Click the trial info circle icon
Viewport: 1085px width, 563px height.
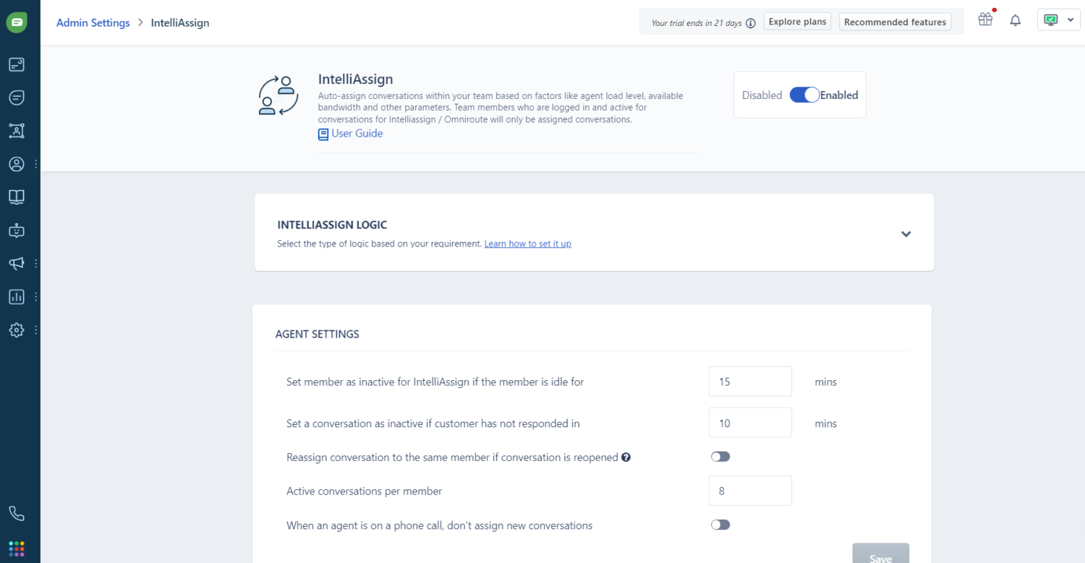point(751,23)
